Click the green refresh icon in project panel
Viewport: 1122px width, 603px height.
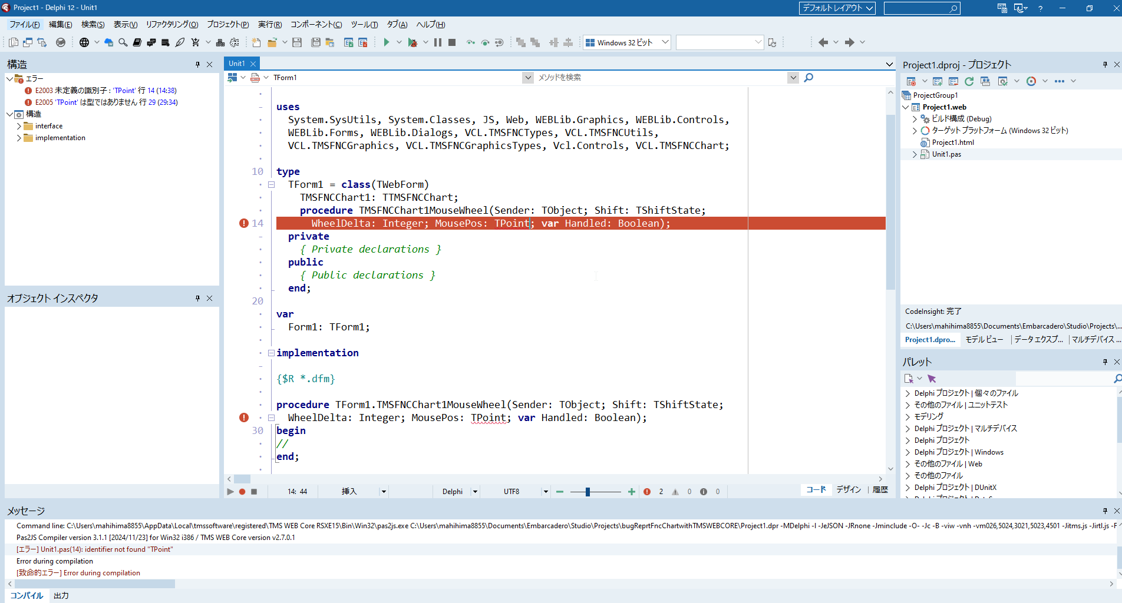point(969,81)
